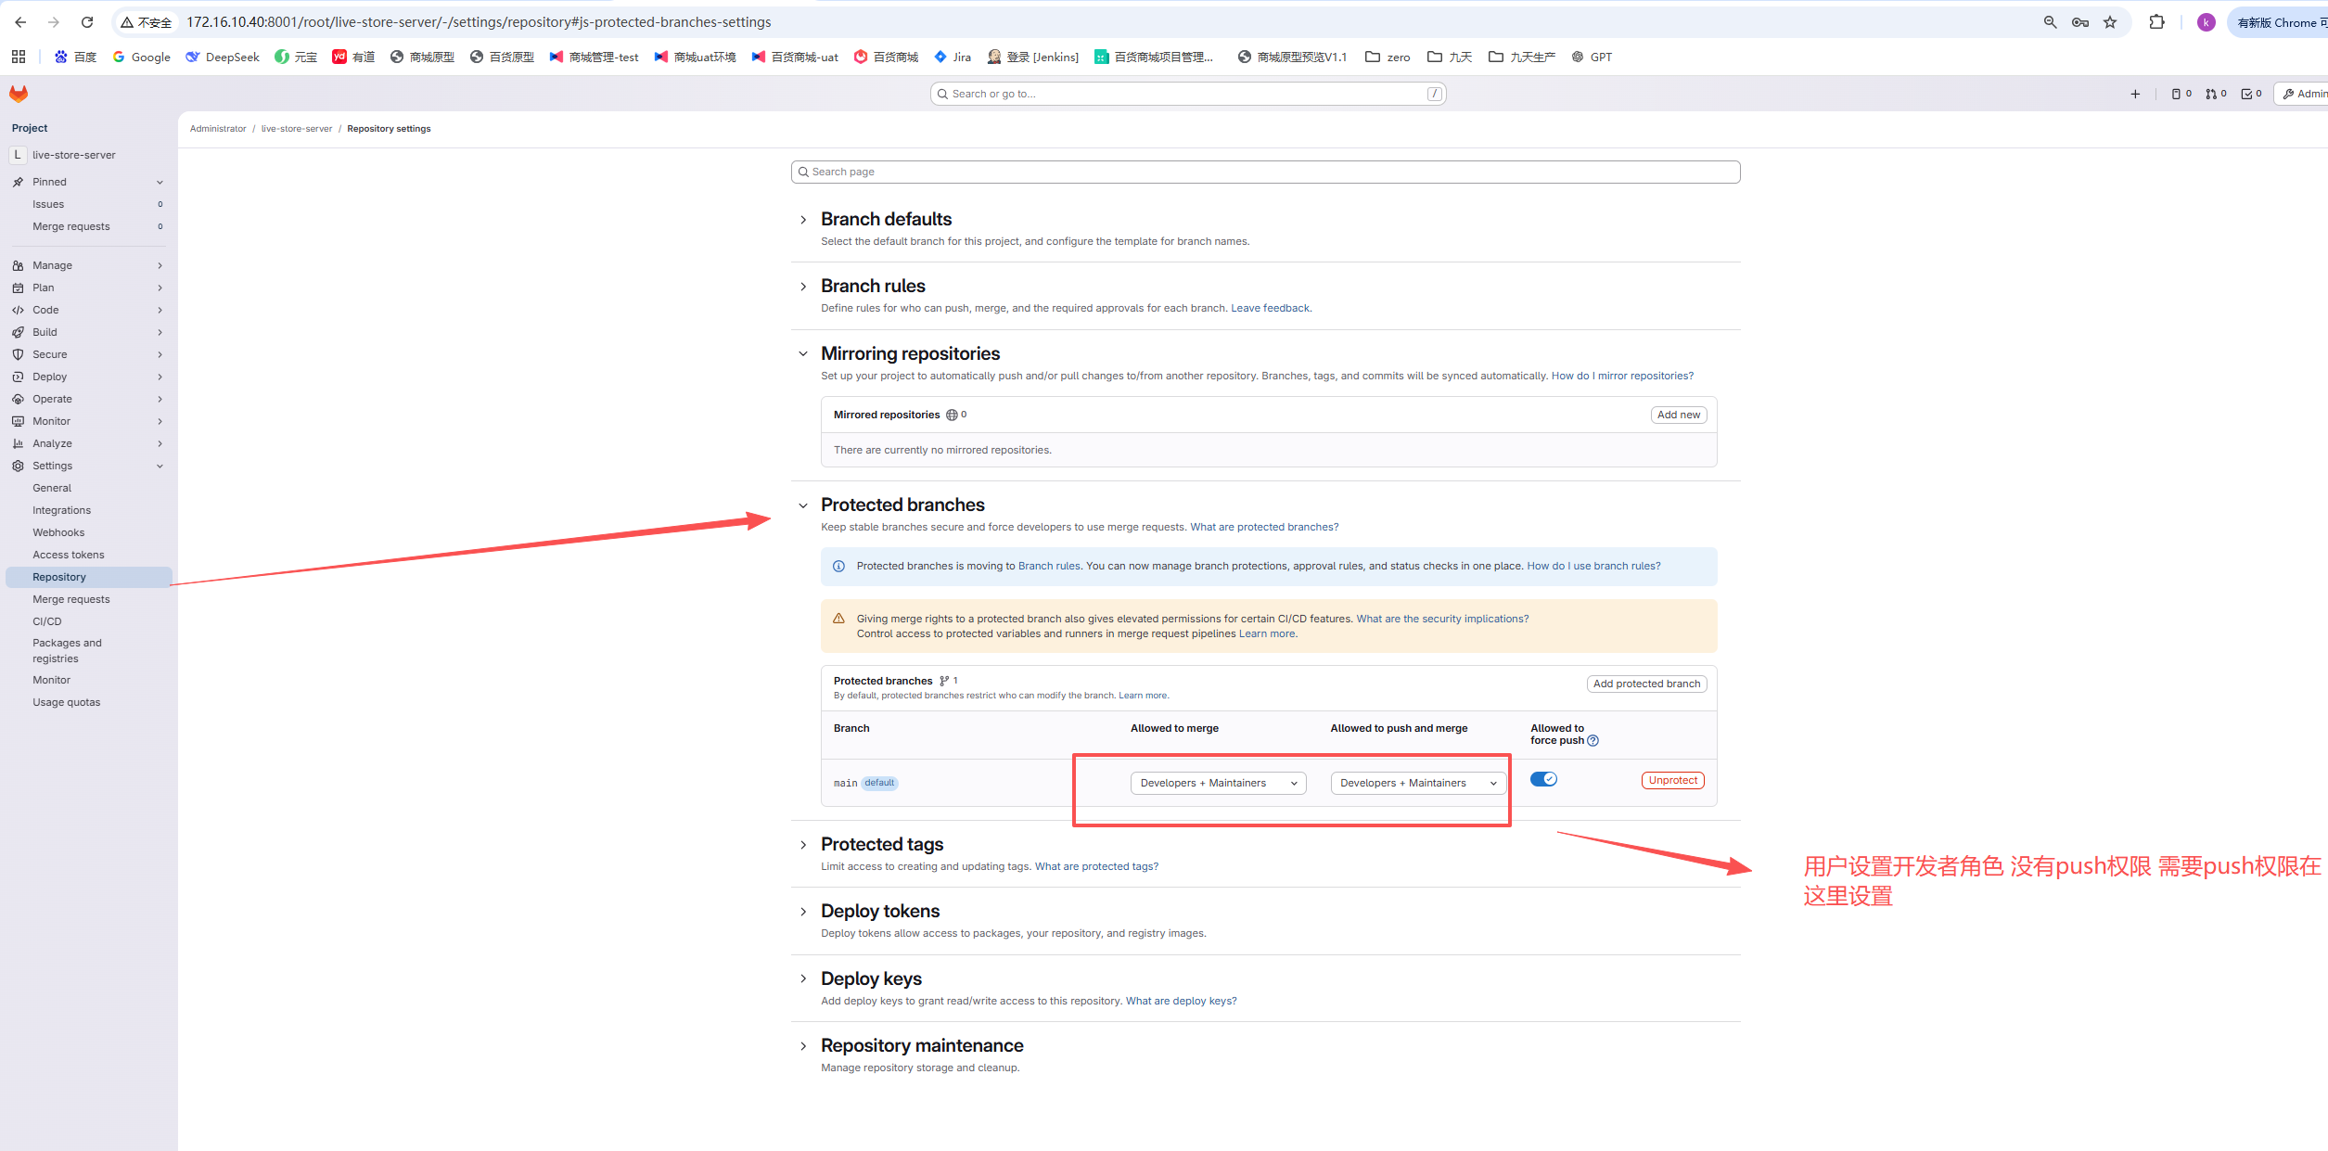Click Add protected branch button
Screen dimensions: 2328x1151
1646,684
